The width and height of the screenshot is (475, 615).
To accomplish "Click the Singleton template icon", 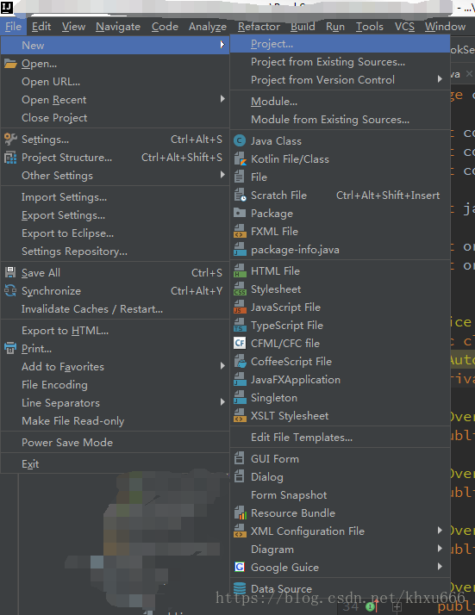I will [x=240, y=397].
